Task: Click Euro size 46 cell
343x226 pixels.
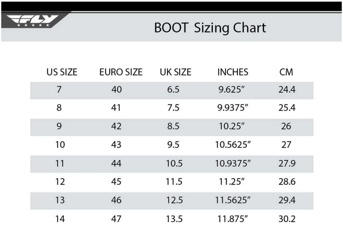Action: pos(116,200)
